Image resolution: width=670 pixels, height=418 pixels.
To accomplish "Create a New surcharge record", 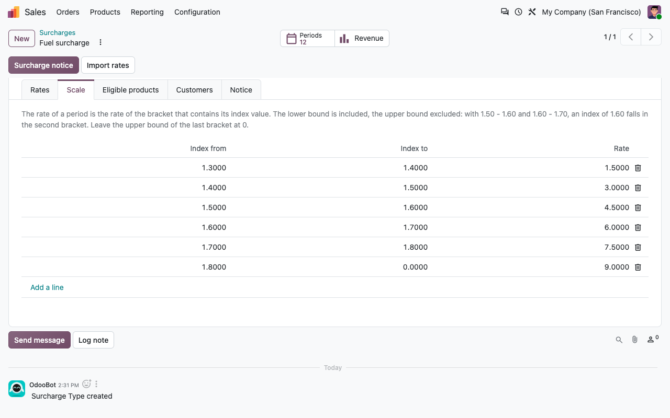I will (x=22, y=39).
